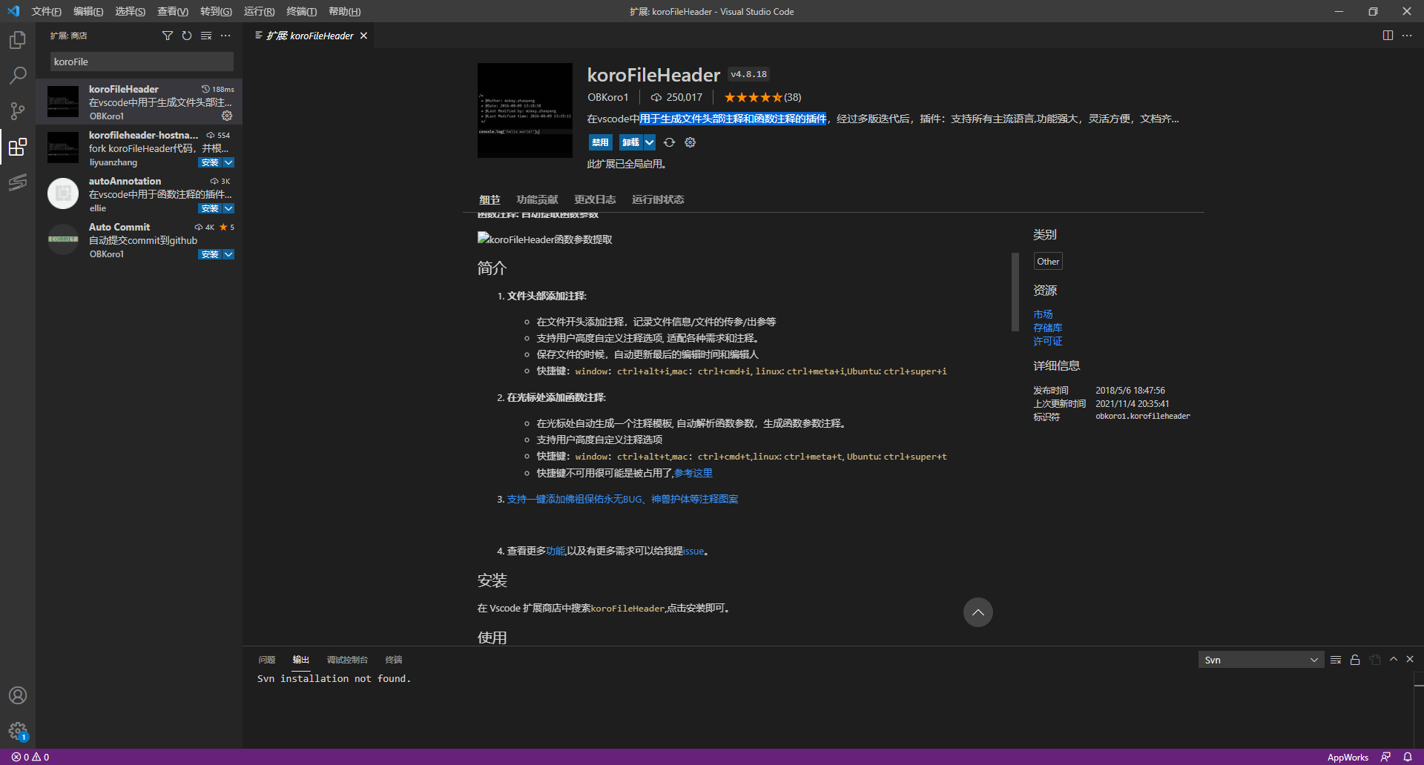
Task: Click the feedback icon in status bar
Action: click(x=1385, y=757)
